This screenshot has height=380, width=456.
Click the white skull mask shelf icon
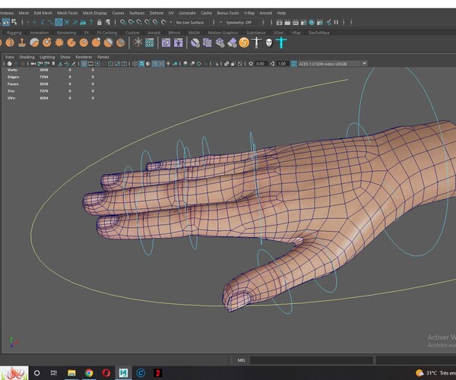pyautogui.click(x=269, y=43)
